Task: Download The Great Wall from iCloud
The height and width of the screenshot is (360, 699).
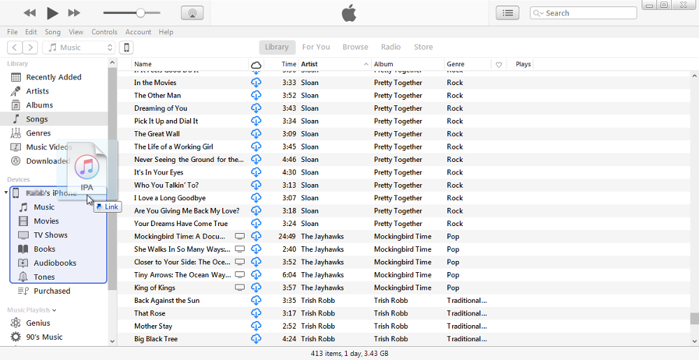Action: (256, 133)
